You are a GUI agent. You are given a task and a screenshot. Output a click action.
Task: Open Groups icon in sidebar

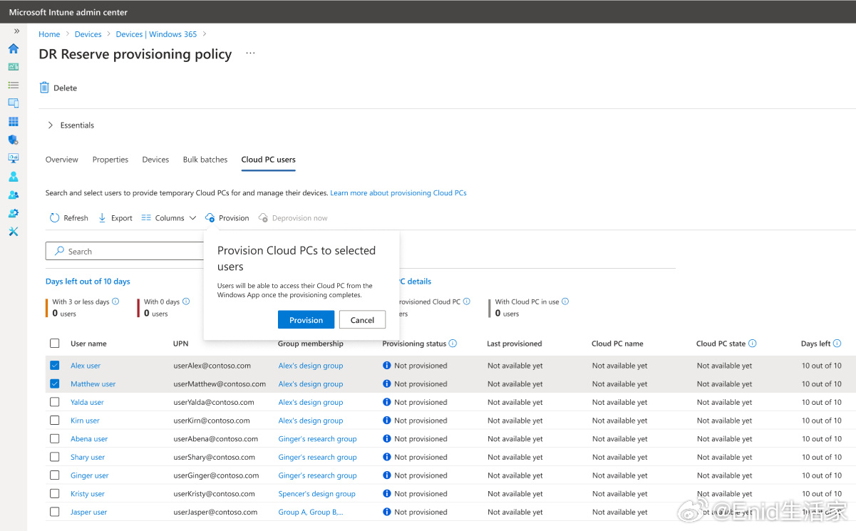click(13, 195)
